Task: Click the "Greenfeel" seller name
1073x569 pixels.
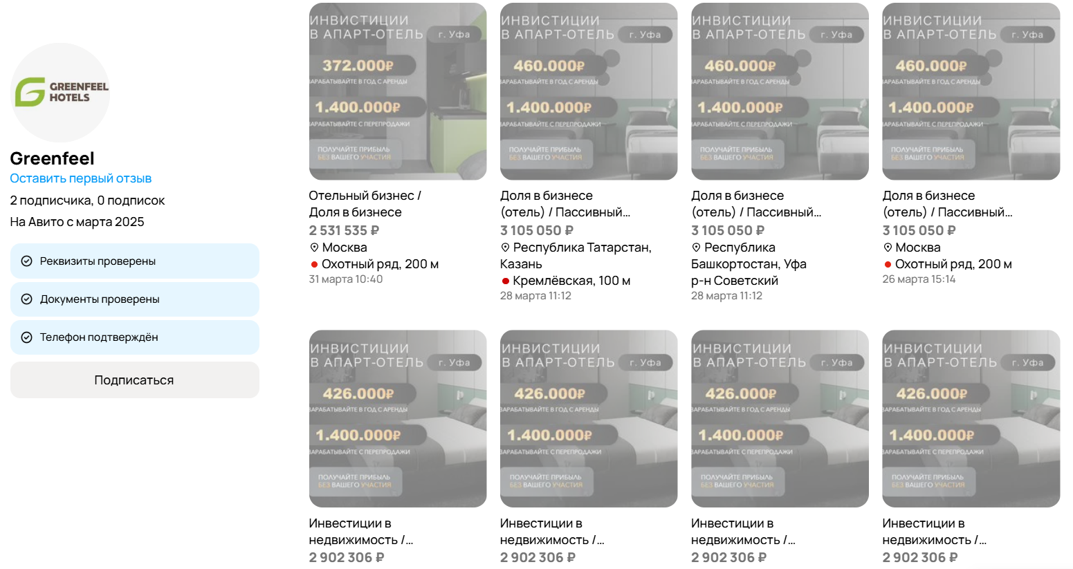Action: click(x=52, y=158)
